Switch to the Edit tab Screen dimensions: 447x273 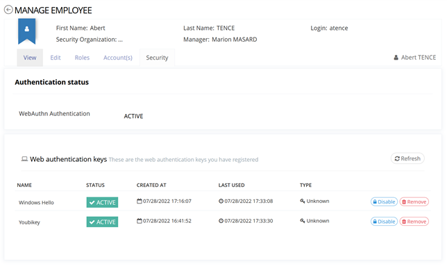(56, 58)
